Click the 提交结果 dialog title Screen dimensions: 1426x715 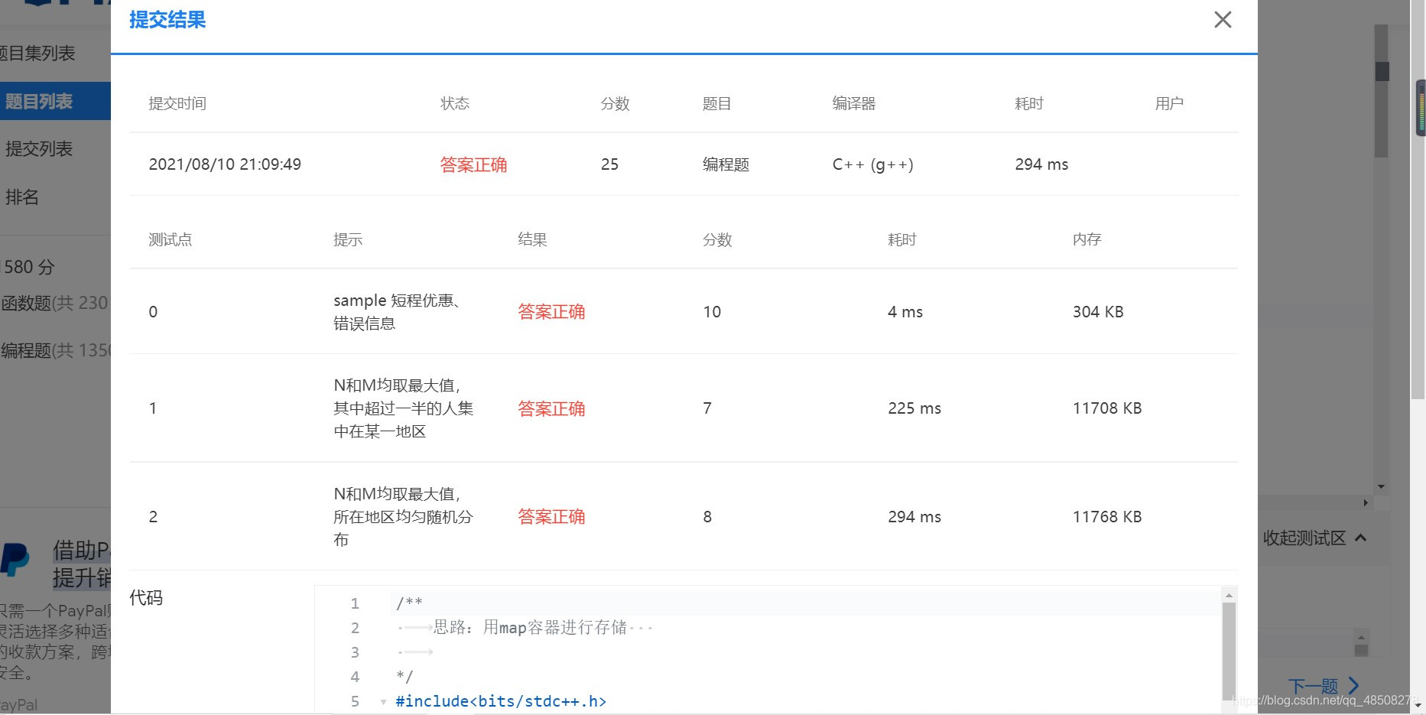(167, 20)
